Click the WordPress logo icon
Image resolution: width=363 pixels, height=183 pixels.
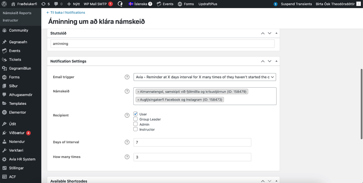(4, 4)
